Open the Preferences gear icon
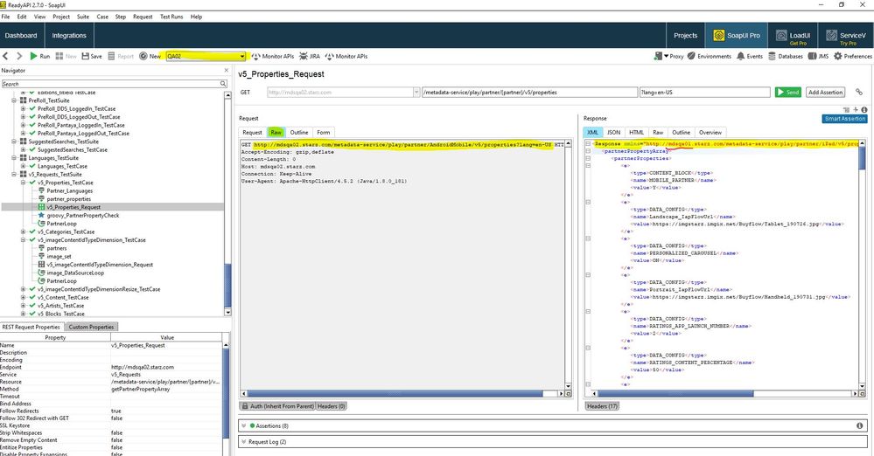This screenshot has height=456, width=874. point(837,56)
